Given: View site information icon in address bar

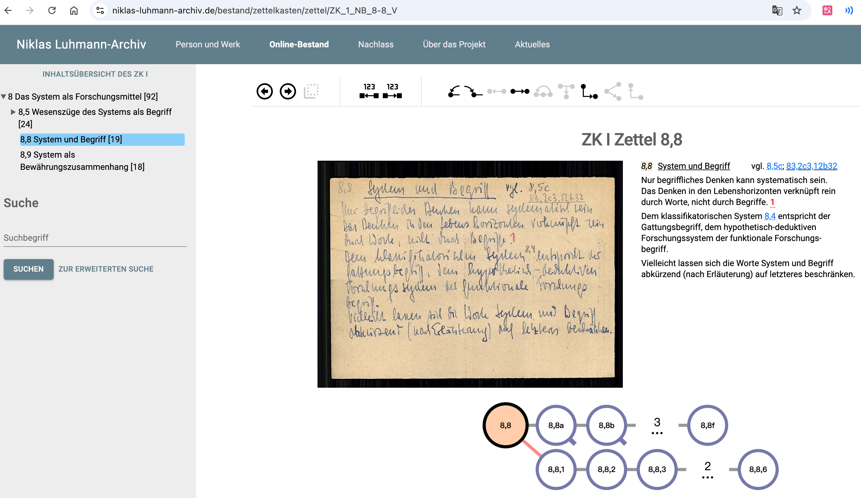Looking at the screenshot, I should tap(100, 11).
